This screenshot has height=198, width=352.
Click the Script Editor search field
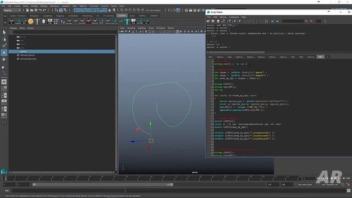293,21
